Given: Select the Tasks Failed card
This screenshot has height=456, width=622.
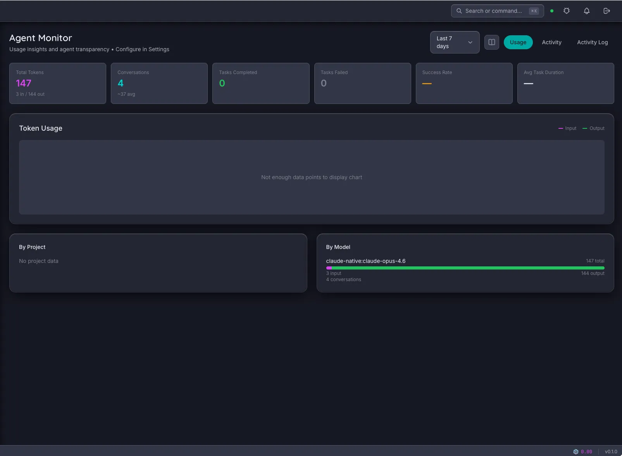Looking at the screenshot, I should tap(363, 83).
